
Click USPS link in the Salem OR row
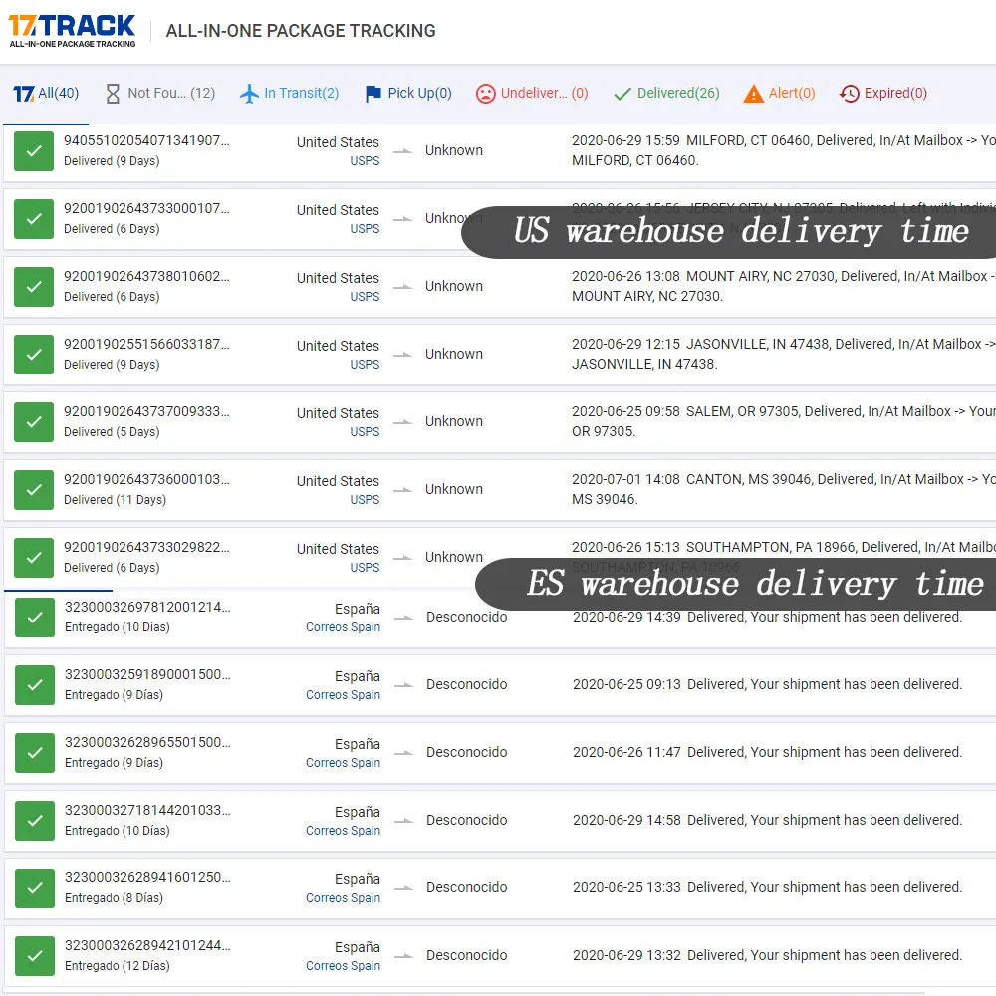click(365, 432)
